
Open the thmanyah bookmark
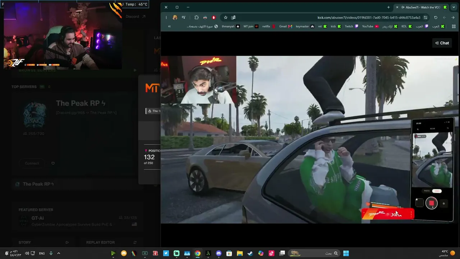pos(230,26)
